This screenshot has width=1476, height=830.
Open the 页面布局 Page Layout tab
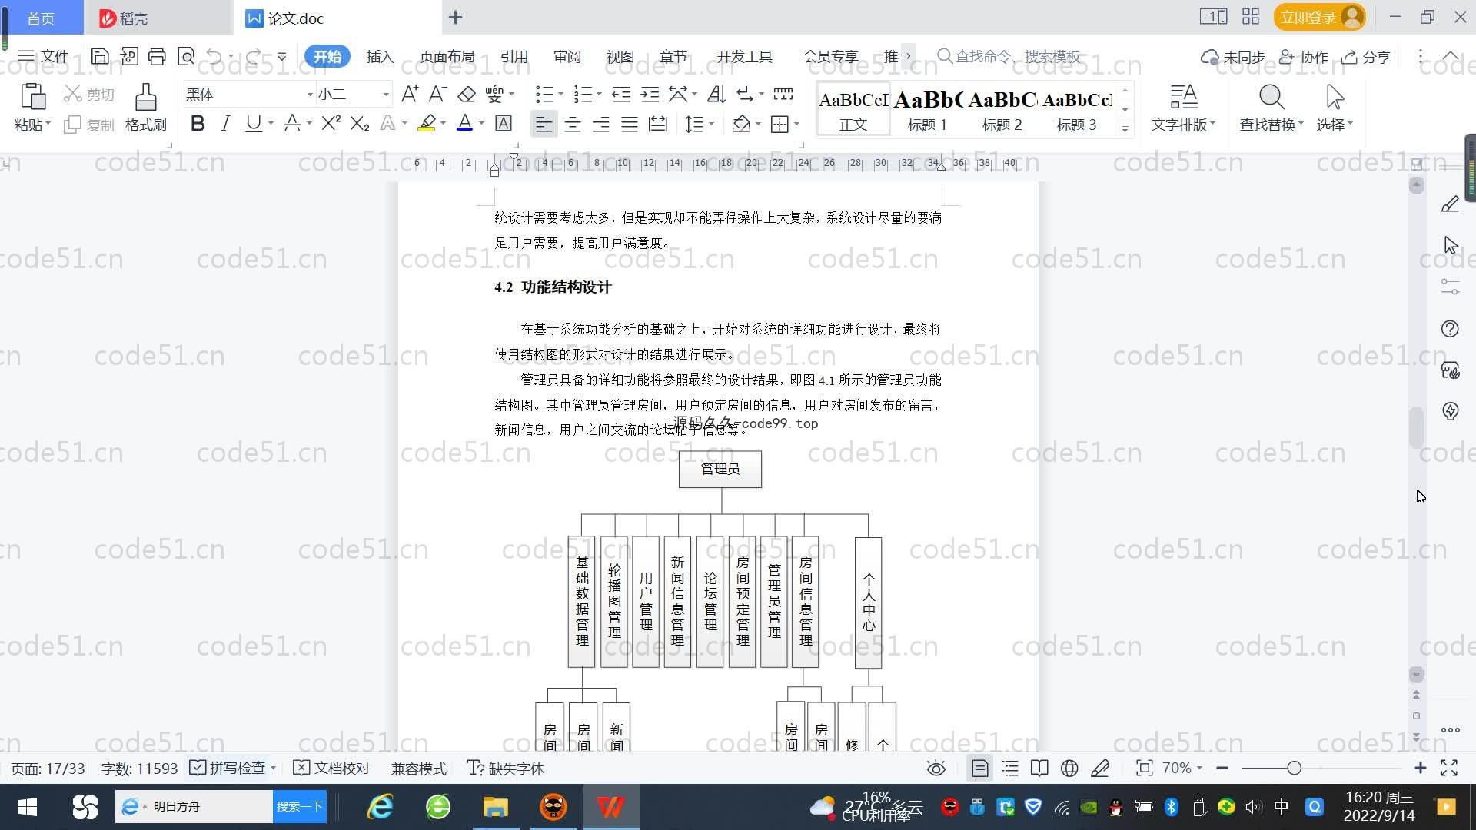[447, 57]
